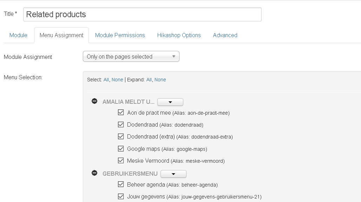Screen dimensions: 361x202
Task: Collapse the AMALIA MELDT U... menu group
Action: click(94, 101)
